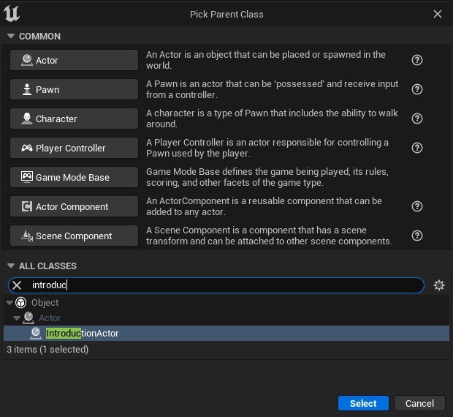
Task: Choose the Game Mode Base class
Action: (74, 177)
